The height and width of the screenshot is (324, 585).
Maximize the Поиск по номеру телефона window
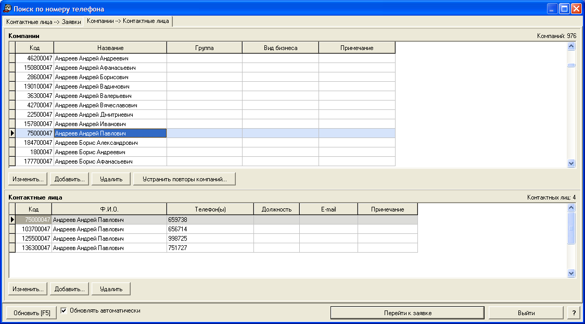click(x=564, y=8)
